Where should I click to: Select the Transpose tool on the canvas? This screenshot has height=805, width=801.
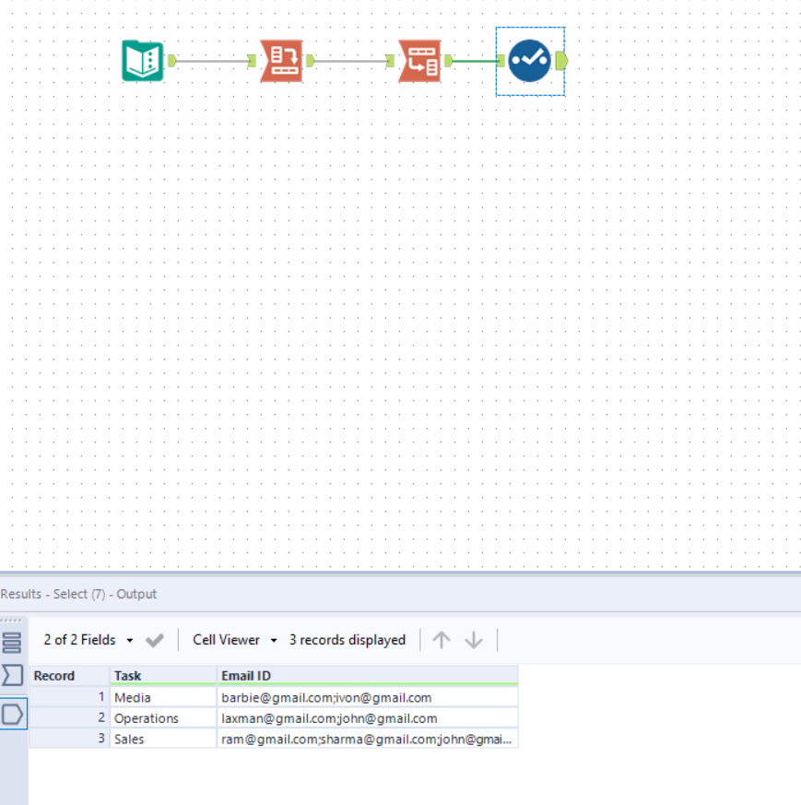281,59
